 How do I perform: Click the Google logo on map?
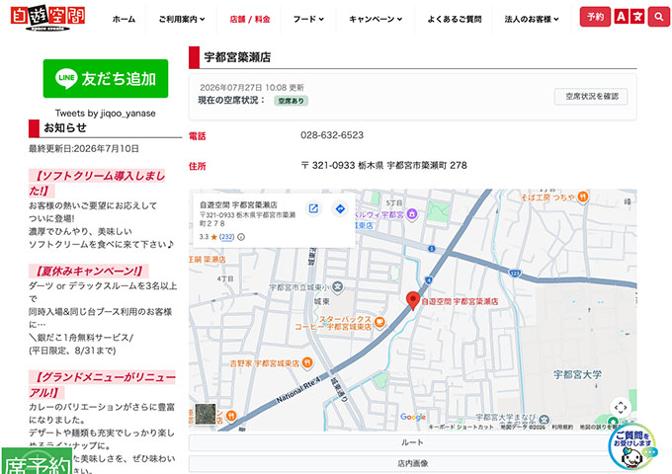click(x=413, y=417)
